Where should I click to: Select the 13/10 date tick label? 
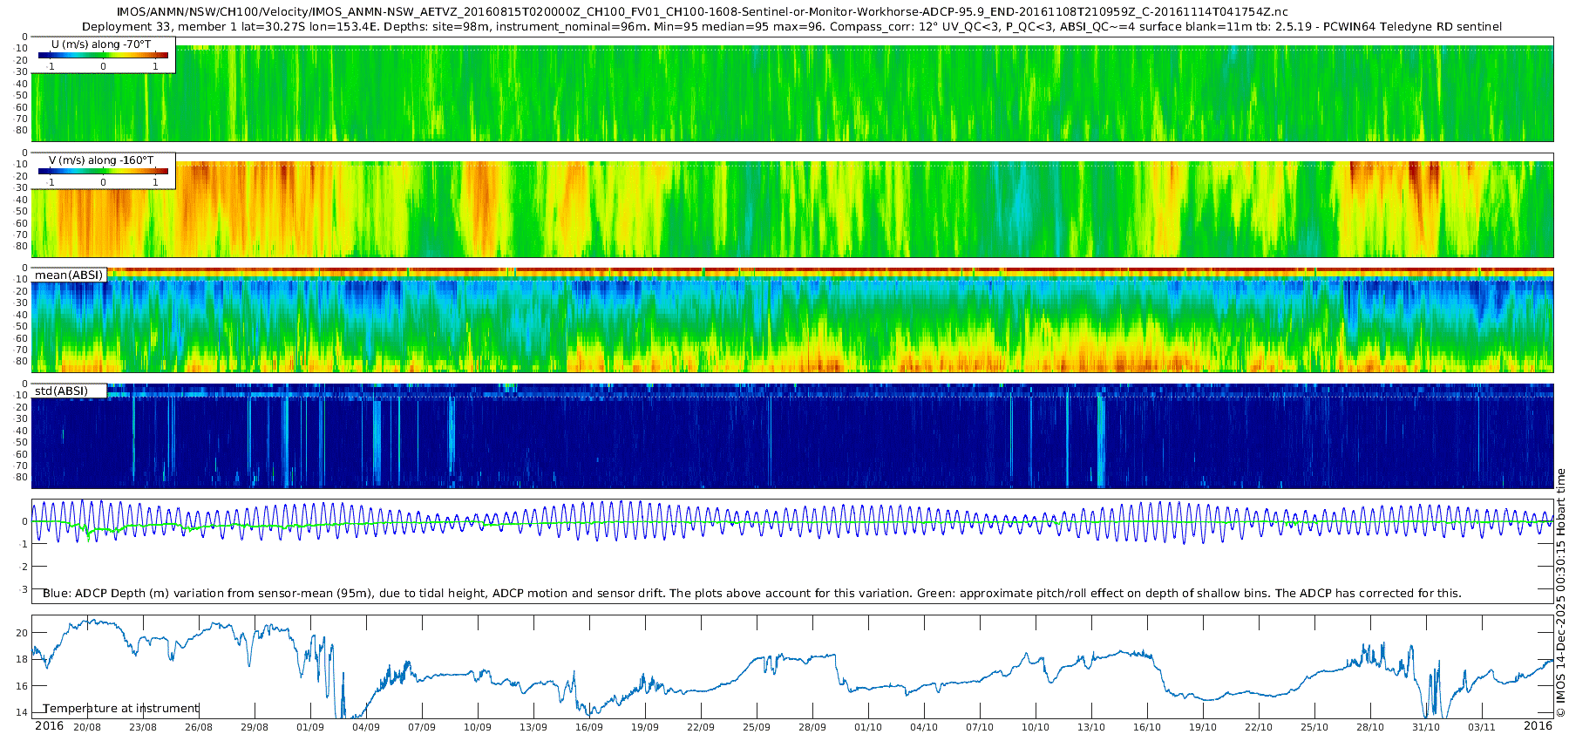[x=1091, y=727]
